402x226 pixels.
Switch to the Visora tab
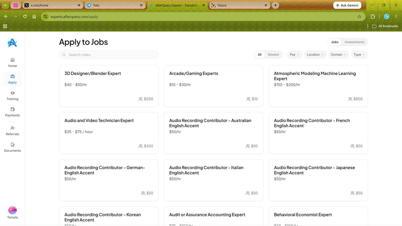point(240,5)
